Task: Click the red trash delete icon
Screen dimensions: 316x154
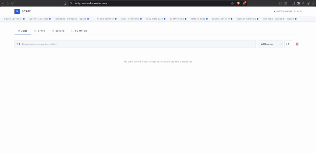Action: [297, 44]
